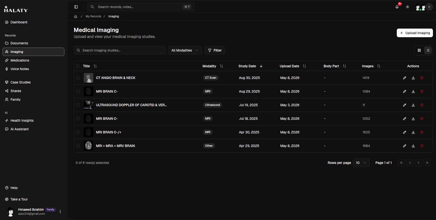Edit MRI BRAIN C-/+ study
The image size is (436, 220).
point(404,132)
